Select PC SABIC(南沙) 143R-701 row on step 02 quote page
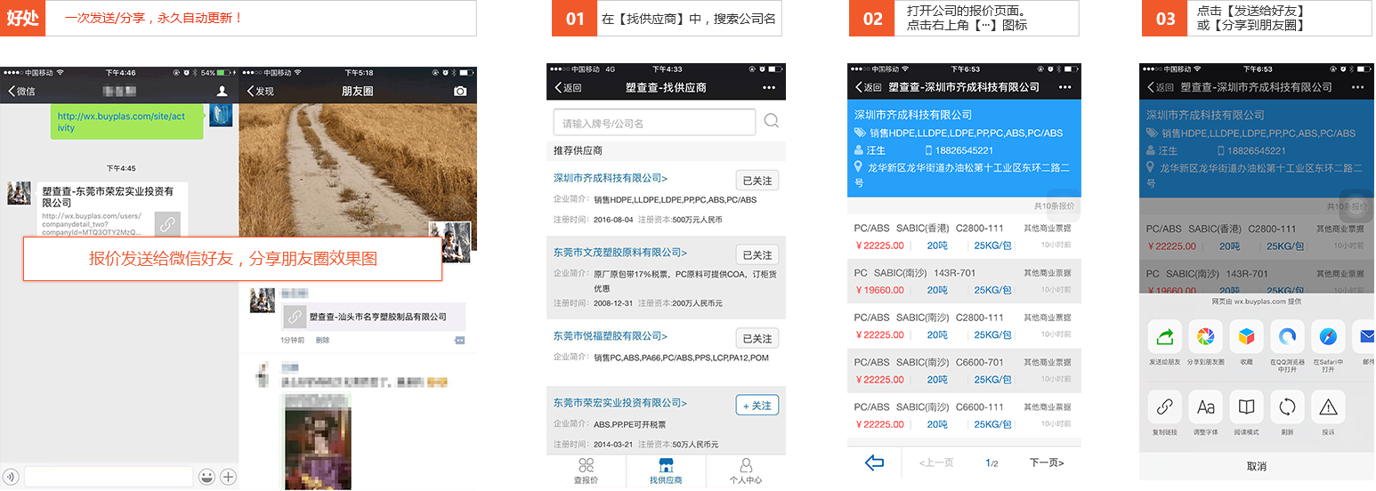This screenshot has width=1376, height=491. coord(965,282)
